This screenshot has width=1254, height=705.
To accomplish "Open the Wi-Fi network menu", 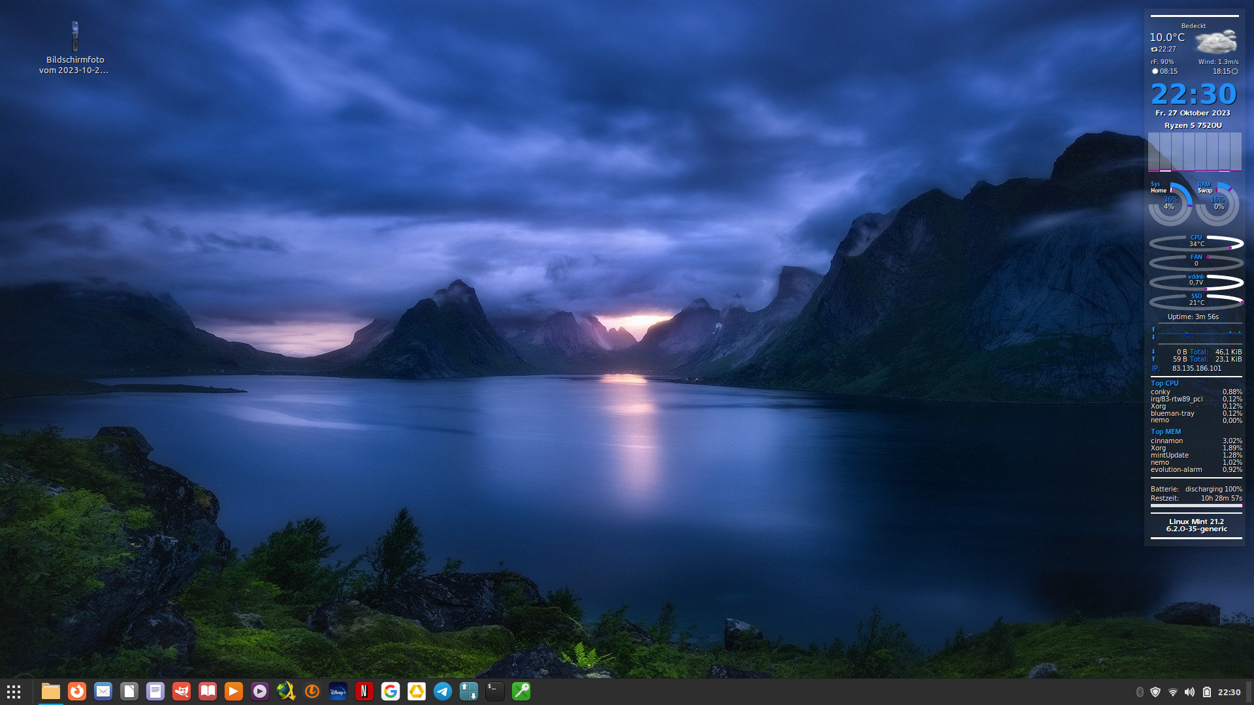I will click(1173, 692).
